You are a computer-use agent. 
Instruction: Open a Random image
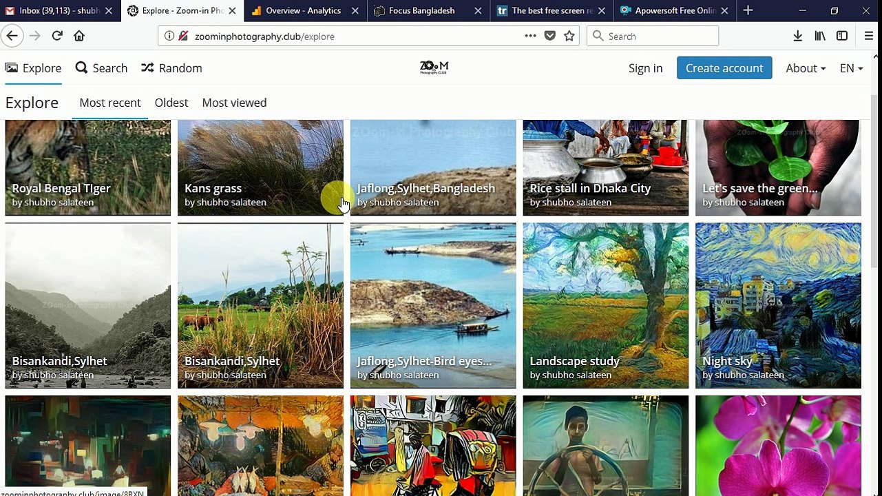pos(171,68)
